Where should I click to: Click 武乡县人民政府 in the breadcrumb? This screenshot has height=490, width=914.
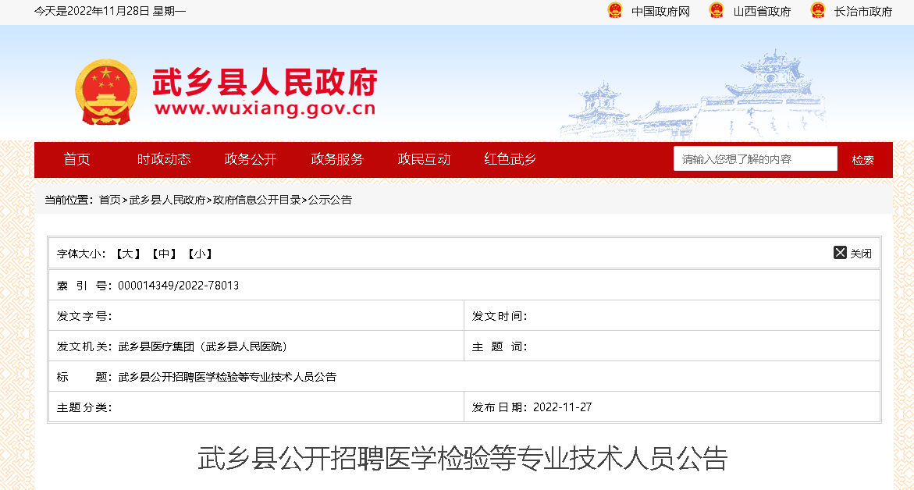pyautogui.click(x=167, y=200)
